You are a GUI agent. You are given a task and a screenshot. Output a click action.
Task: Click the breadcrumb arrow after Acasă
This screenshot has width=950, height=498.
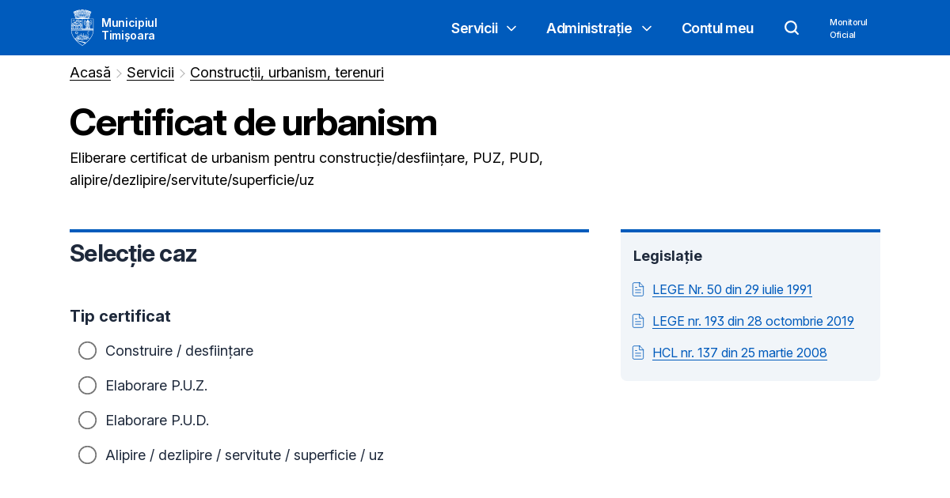click(x=119, y=72)
